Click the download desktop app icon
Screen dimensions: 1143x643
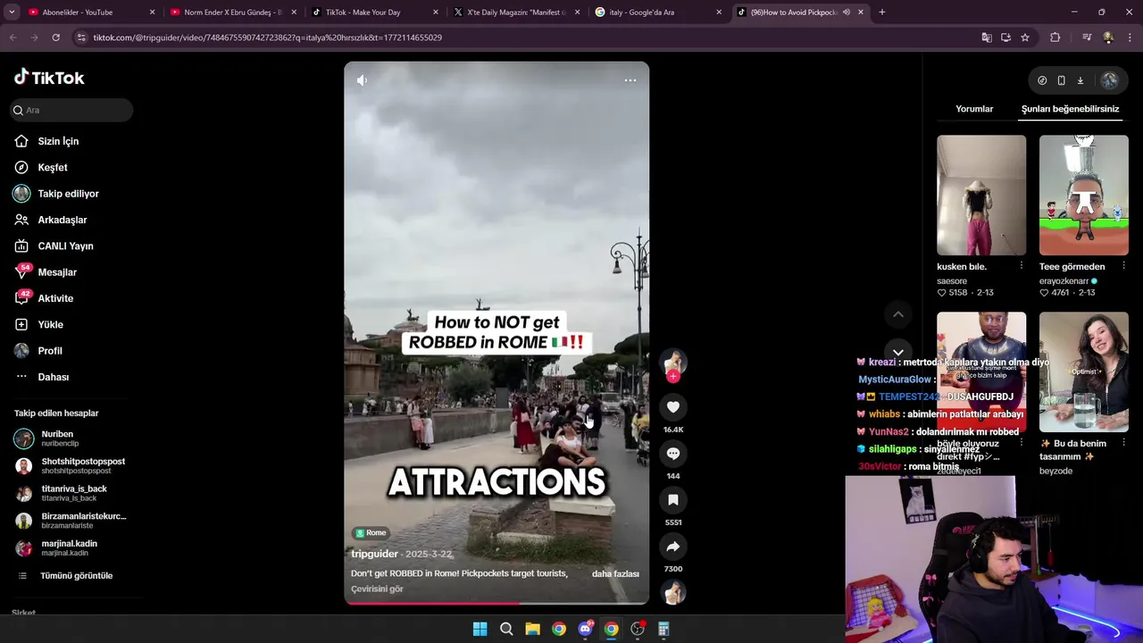[x=1080, y=80]
